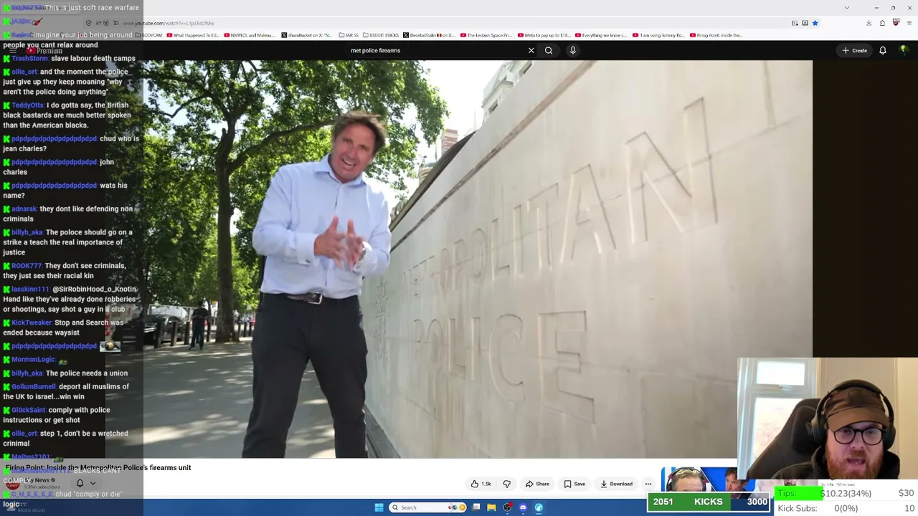Open File Explorer from taskbar
The width and height of the screenshot is (918, 516).
click(x=491, y=507)
